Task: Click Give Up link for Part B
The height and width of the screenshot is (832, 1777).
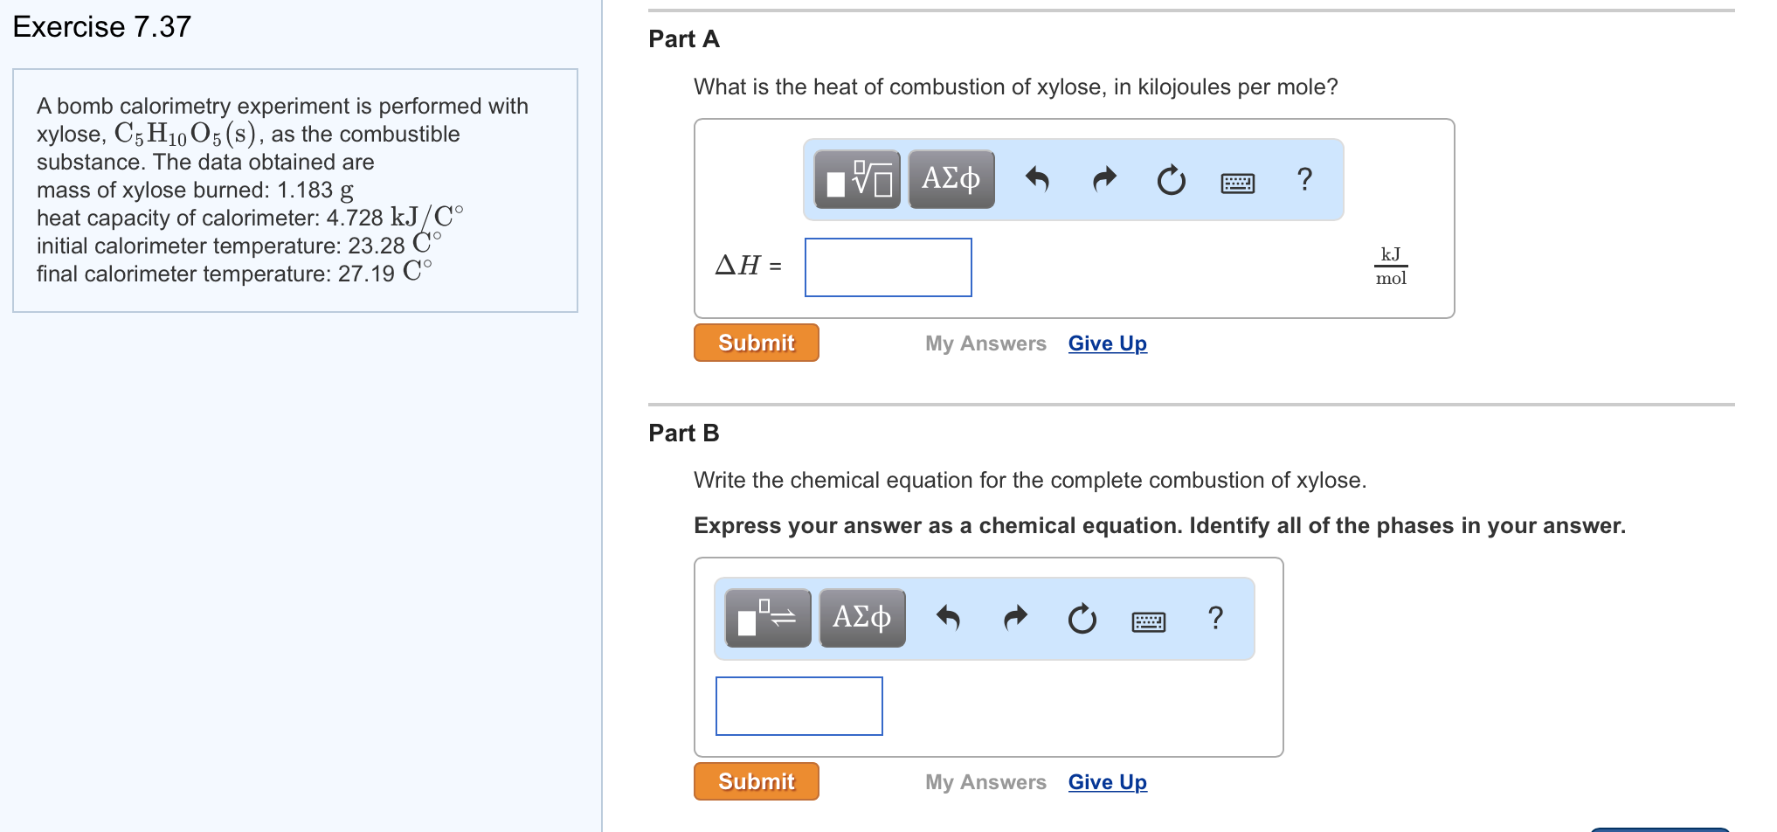Action: pos(1107,782)
